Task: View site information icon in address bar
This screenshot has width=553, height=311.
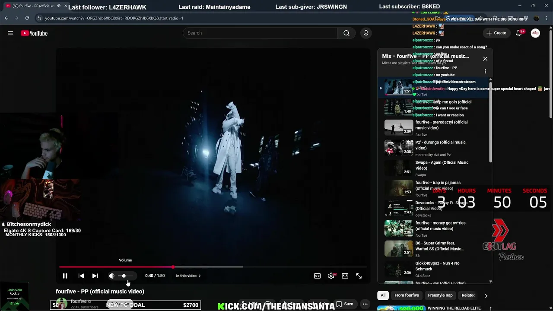Action: click(x=39, y=18)
